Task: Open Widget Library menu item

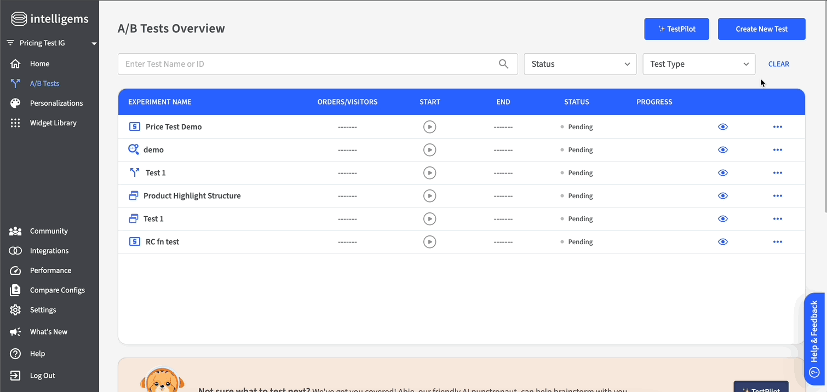Action: tap(53, 123)
